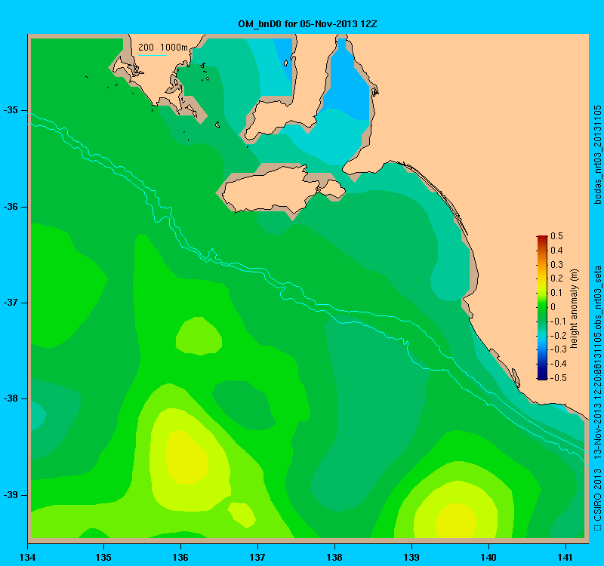Image resolution: width=604 pixels, height=566 pixels.
Task: Click the vertical timestamp '13-Nov-2013 12:20'
Action: pos(597,417)
